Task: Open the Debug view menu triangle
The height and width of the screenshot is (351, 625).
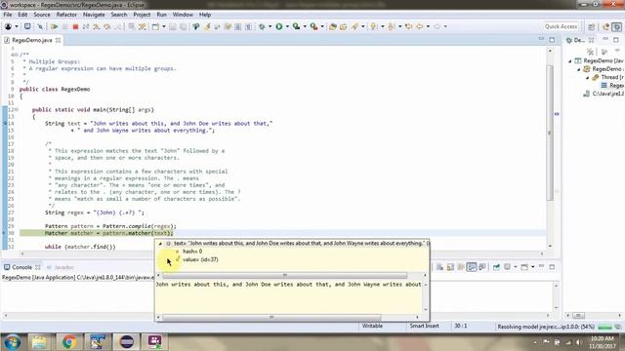Action: pos(617,52)
